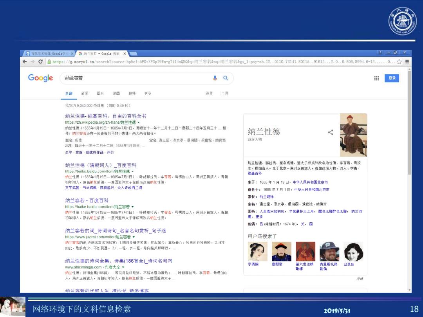Image resolution: width=423 pixels, height=317 pixels.
Task: Click the page's vertical scrollbar thumb
Action: click(410, 122)
